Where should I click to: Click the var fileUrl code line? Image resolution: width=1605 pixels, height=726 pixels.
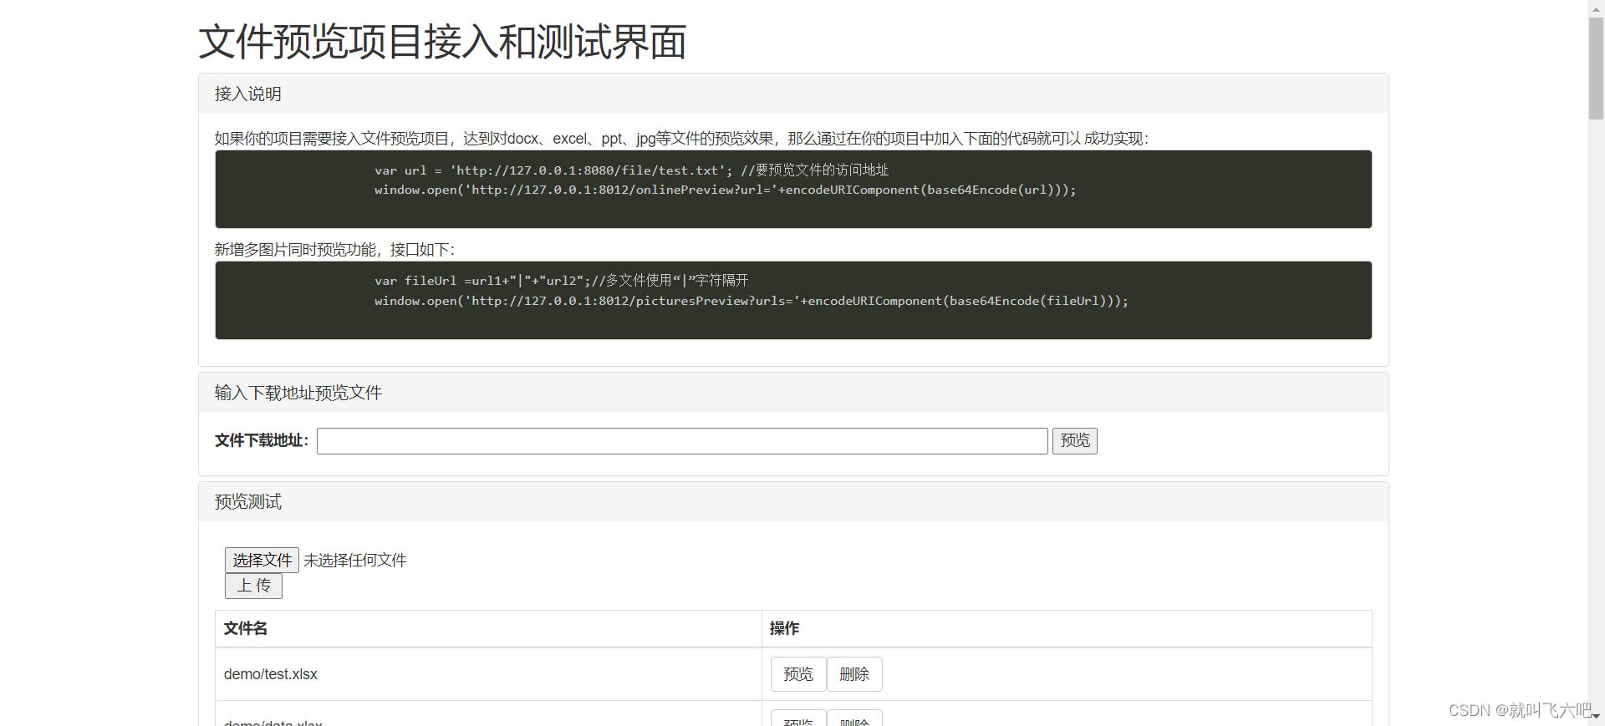click(x=561, y=281)
